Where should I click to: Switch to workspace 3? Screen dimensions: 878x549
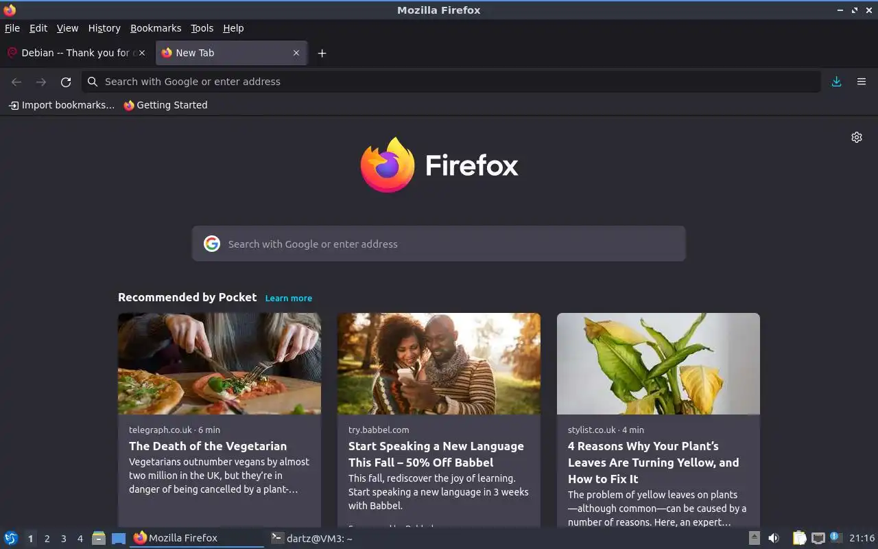[63, 539]
